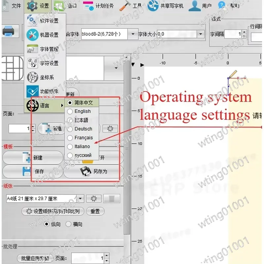The height and width of the screenshot is (264, 264).
Task: Click the grid layout thumbnail
Action: pyautogui.click(x=12, y=68)
